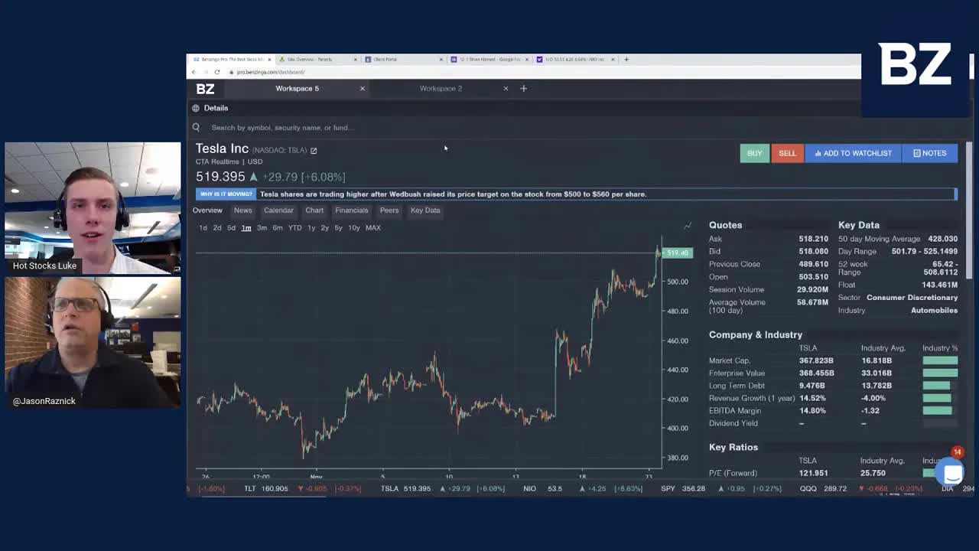Viewport: 979px width, 551px height.
Task: Click the browser back arrow
Action: tap(194, 72)
